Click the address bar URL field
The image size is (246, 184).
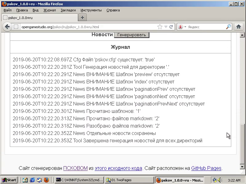tap(86, 27)
